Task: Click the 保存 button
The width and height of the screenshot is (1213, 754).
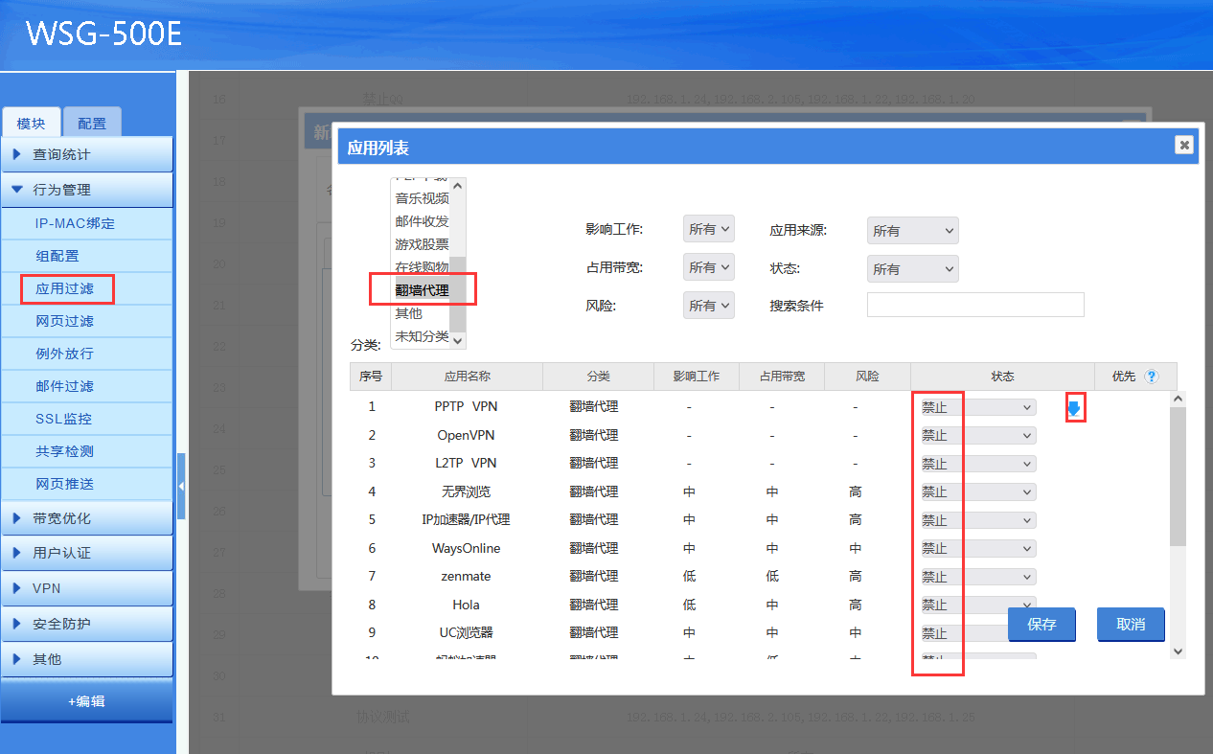Action: pos(1041,624)
